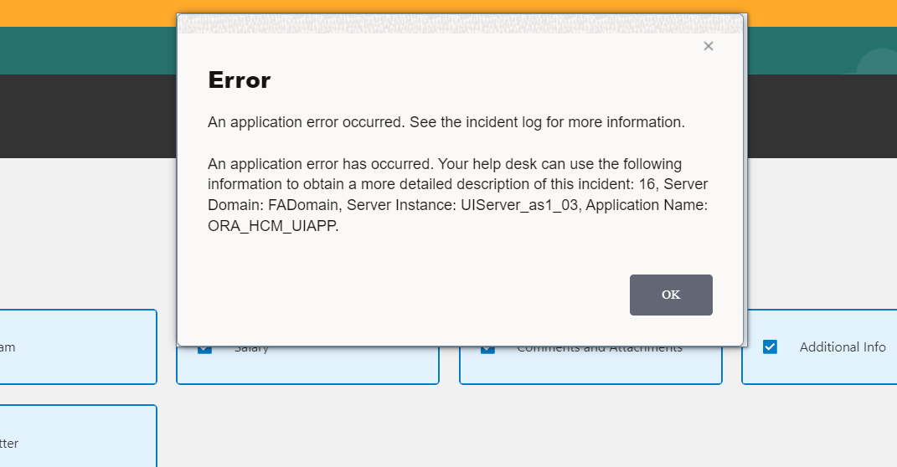Click the "UIServer_as1_03" server instance text
The height and width of the screenshot is (467, 897).
pos(519,205)
